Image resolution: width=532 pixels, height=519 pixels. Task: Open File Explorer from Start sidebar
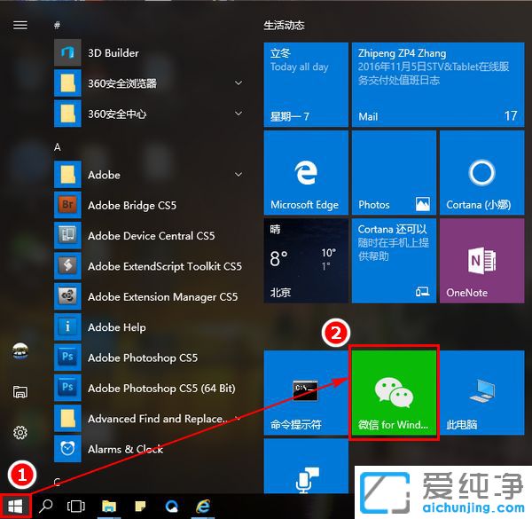(x=20, y=392)
